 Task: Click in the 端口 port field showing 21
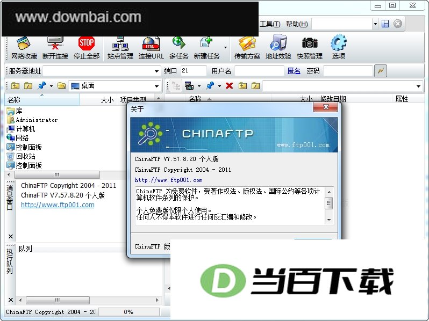click(194, 71)
